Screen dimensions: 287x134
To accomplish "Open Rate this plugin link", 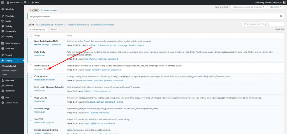I will [x=136, y=45].
